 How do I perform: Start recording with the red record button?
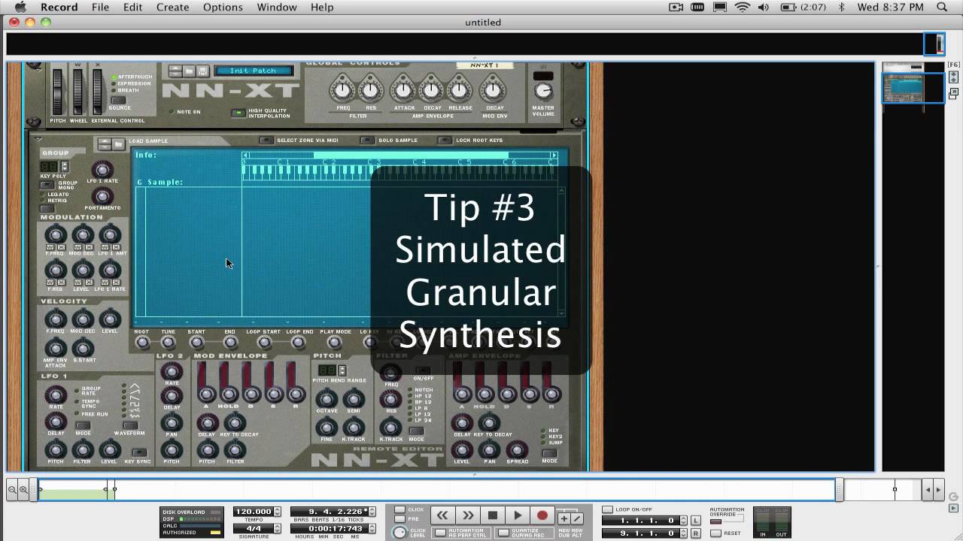(542, 515)
